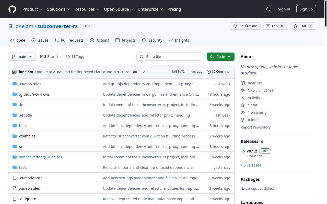The image size is (327, 204).
Task: Click lonelam's avatar in the commit row
Action: tap(14, 72)
